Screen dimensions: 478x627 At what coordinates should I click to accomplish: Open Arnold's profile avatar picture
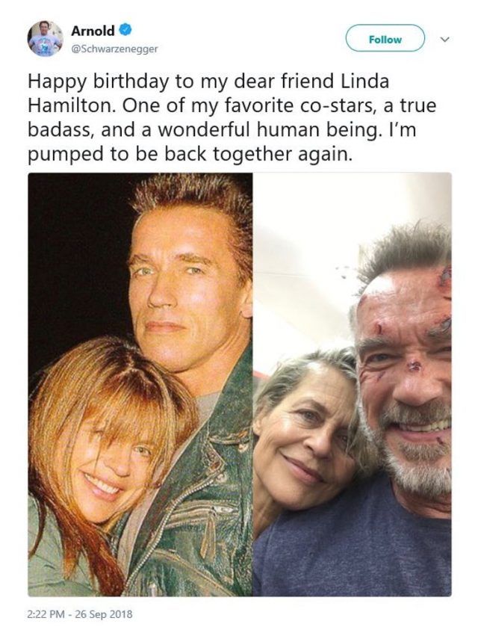point(45,39)
